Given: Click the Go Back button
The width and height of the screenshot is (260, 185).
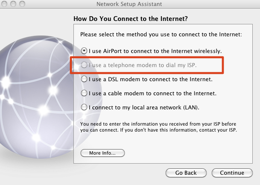Looking at the screenshot, I should point(186,173).
